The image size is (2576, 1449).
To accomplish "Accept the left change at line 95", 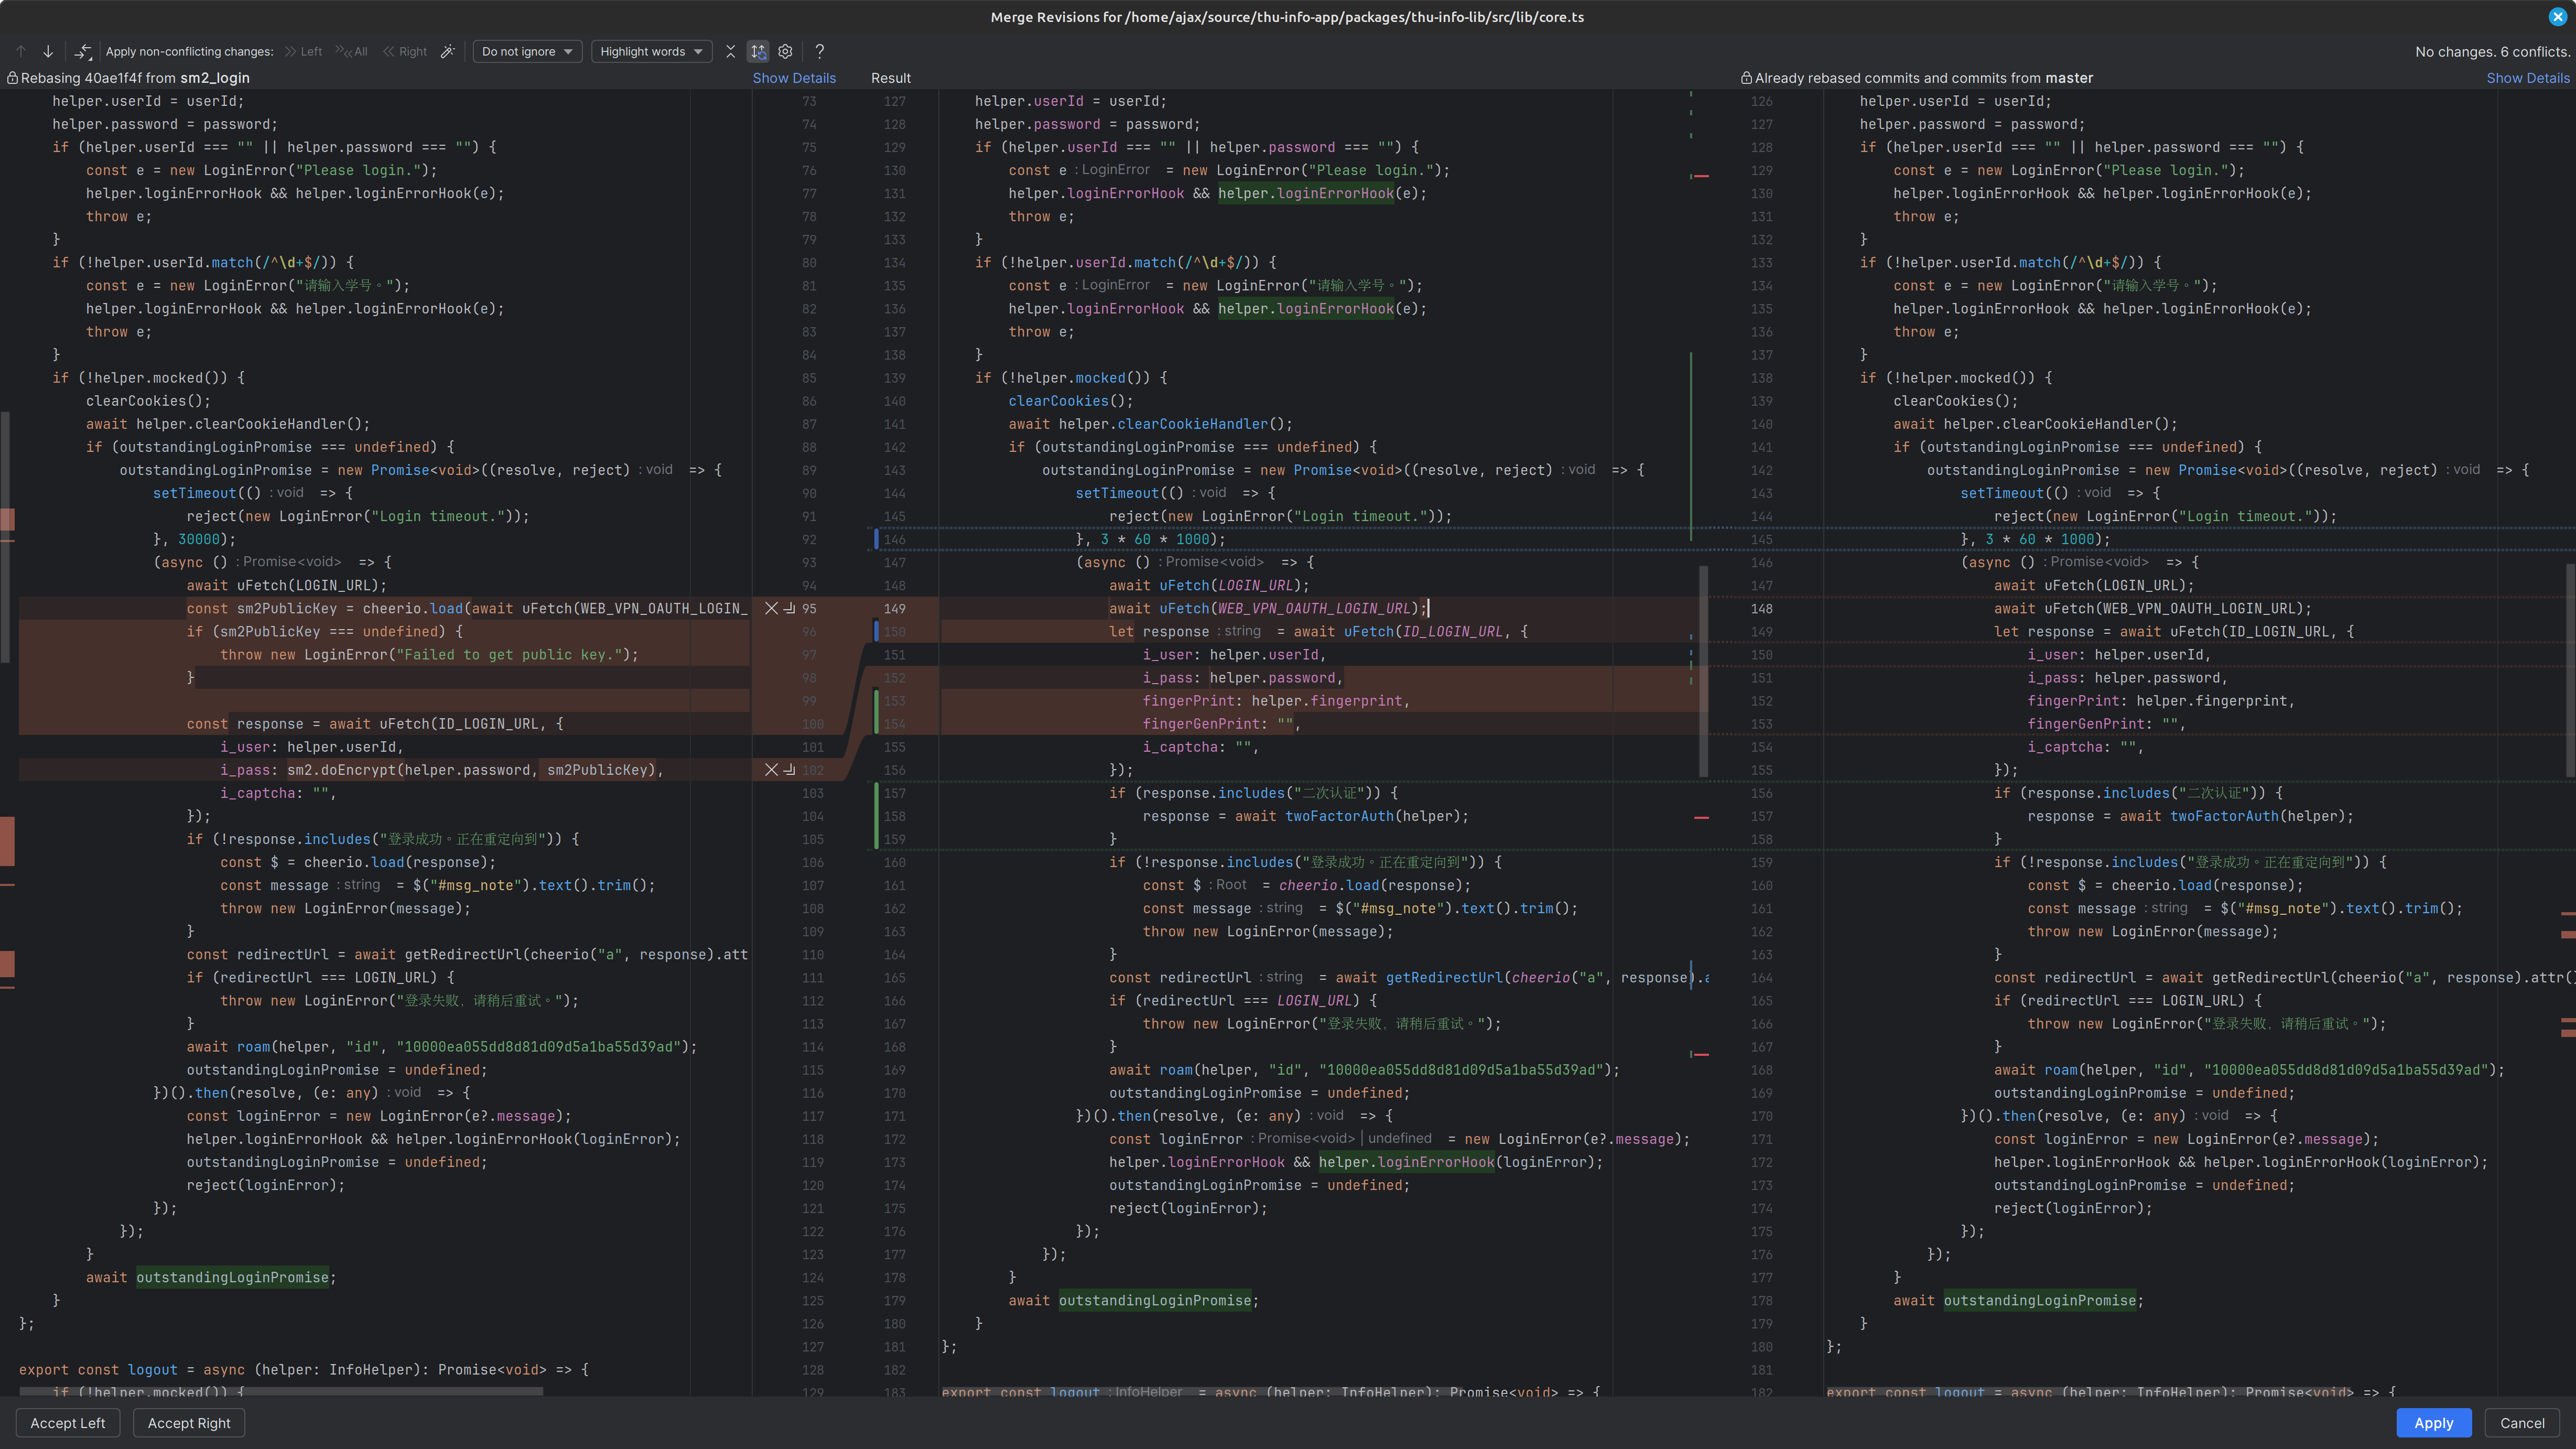I will 789,608.
